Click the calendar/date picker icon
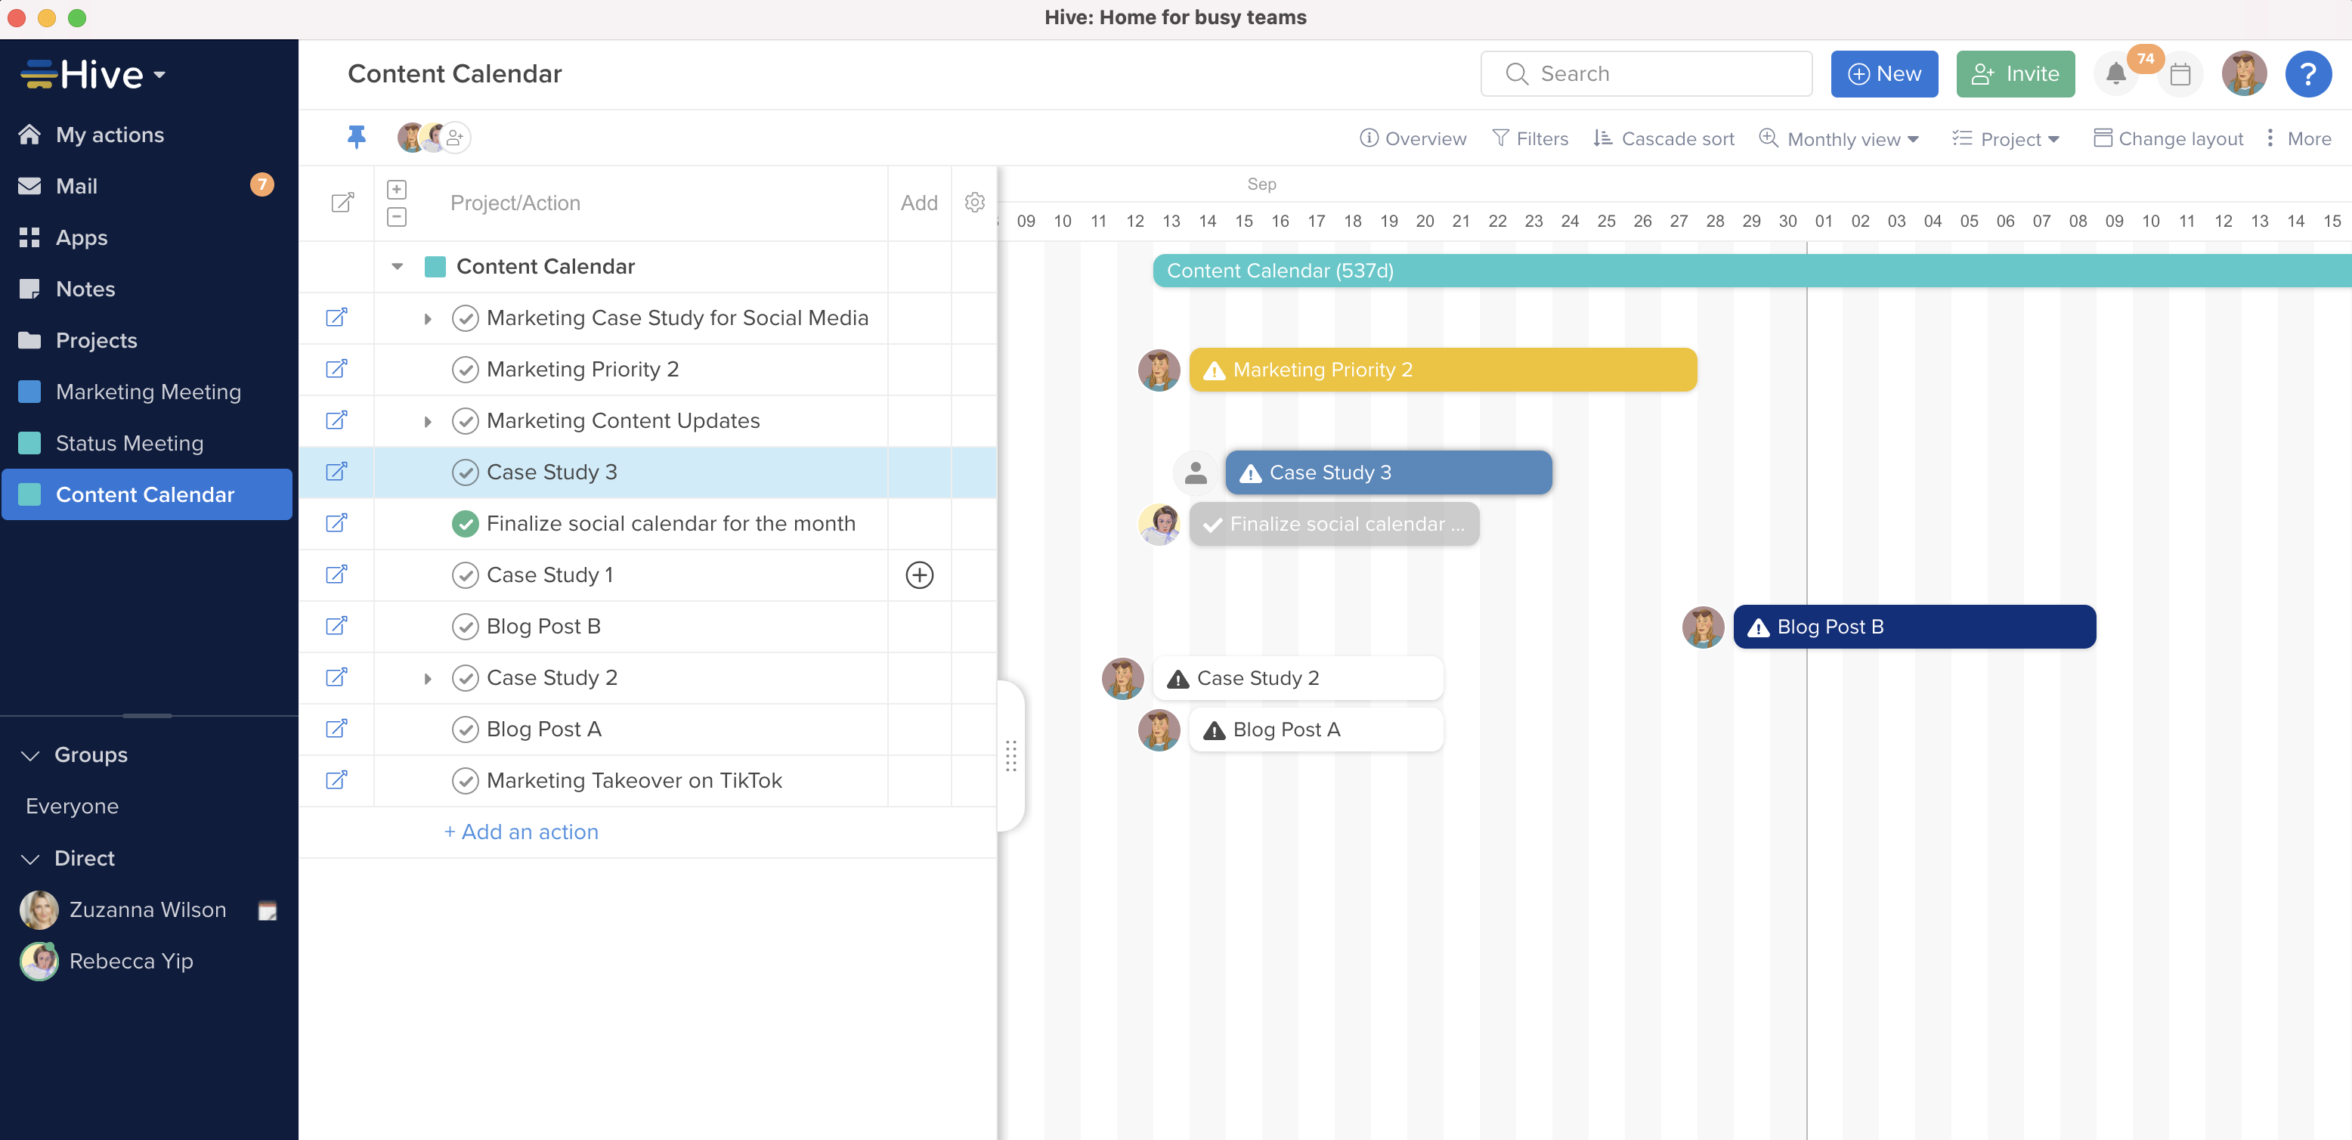The image size is (2352, 1140). pos(2180,73)
